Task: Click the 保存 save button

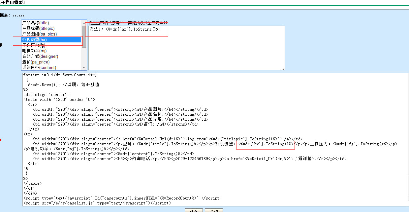Action: click(x=194, y=210)
